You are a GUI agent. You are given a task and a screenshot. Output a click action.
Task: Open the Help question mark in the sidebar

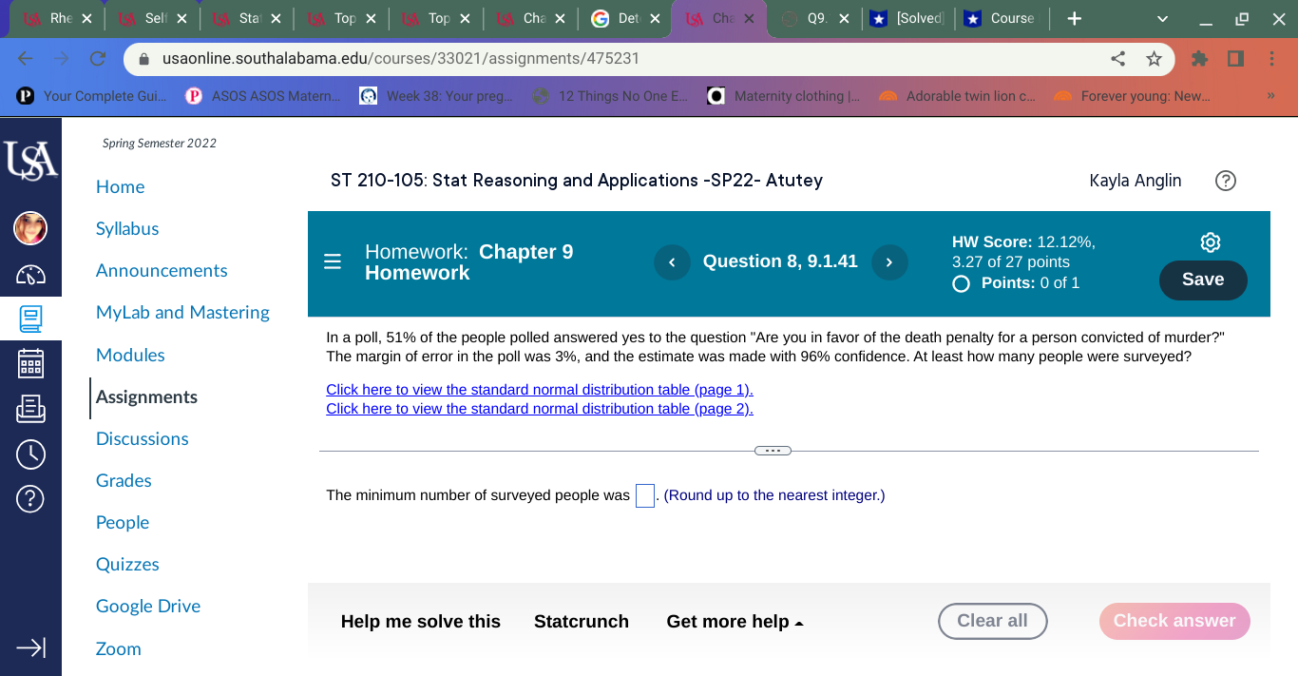(x=30, y=498)
